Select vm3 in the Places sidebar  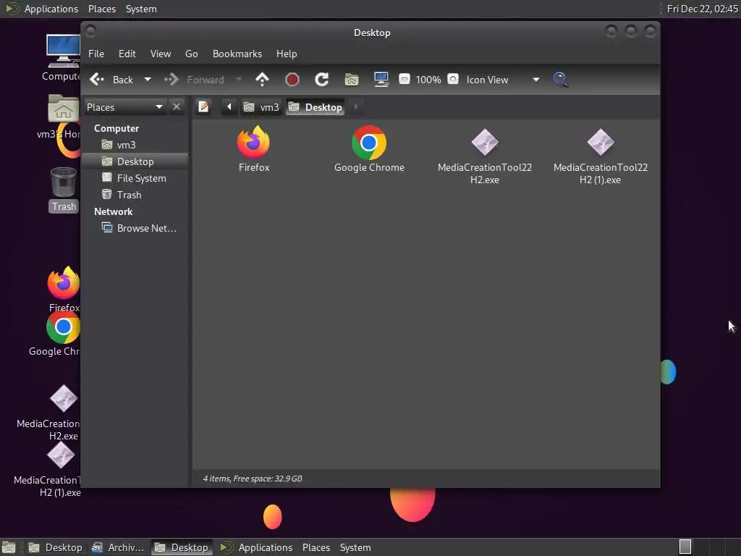[135, 145]
